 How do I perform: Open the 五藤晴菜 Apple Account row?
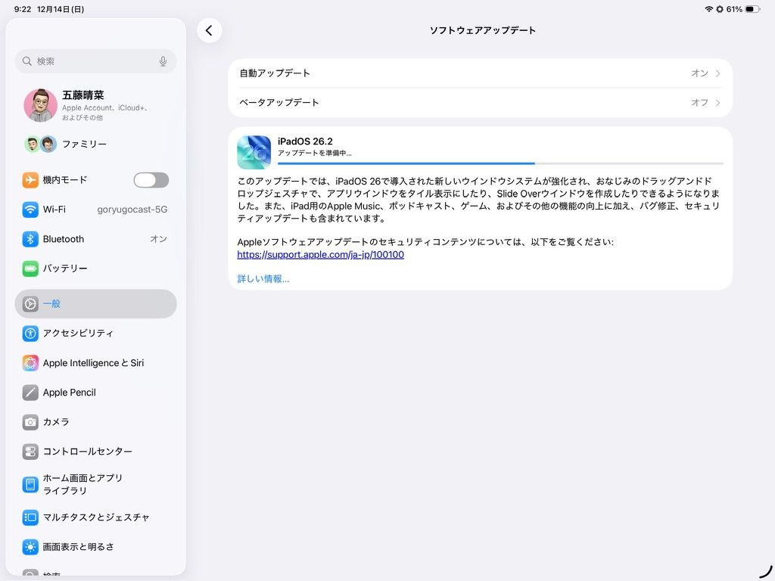tap(96, 105)
